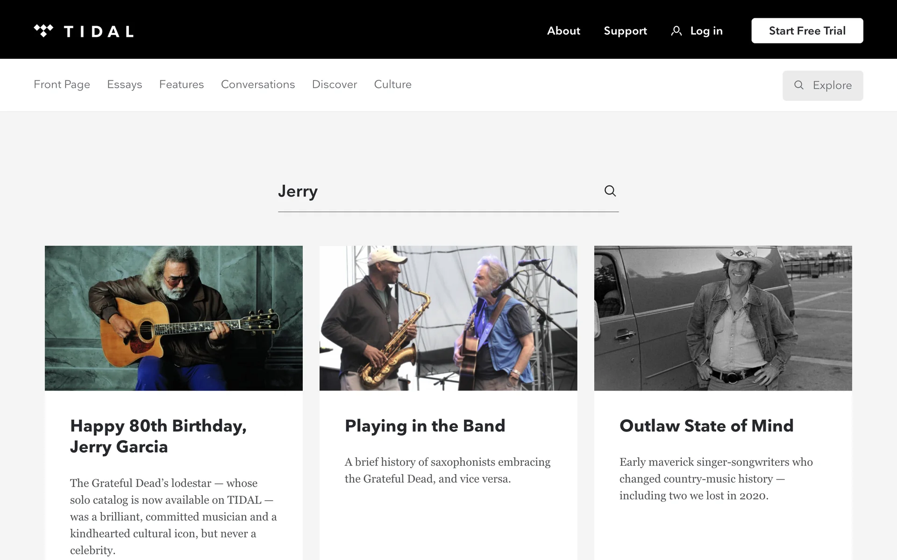Open Outlaw State of Mind article title
This screenshot has width=897, height=560.
tap(706, 426)
